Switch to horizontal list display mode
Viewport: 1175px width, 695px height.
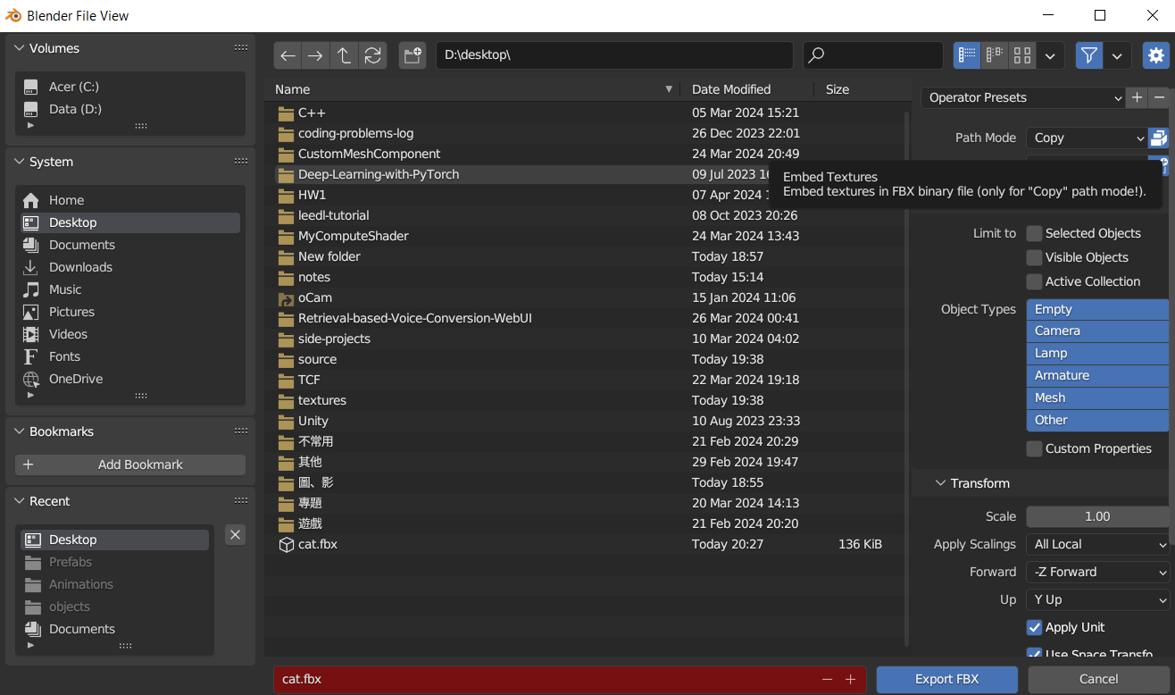(x=994, y=55)
